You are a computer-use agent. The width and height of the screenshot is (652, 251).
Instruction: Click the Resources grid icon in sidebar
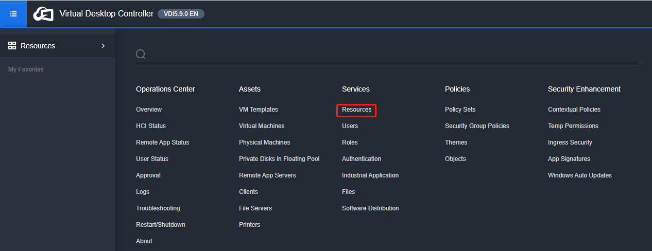[12, 46]
